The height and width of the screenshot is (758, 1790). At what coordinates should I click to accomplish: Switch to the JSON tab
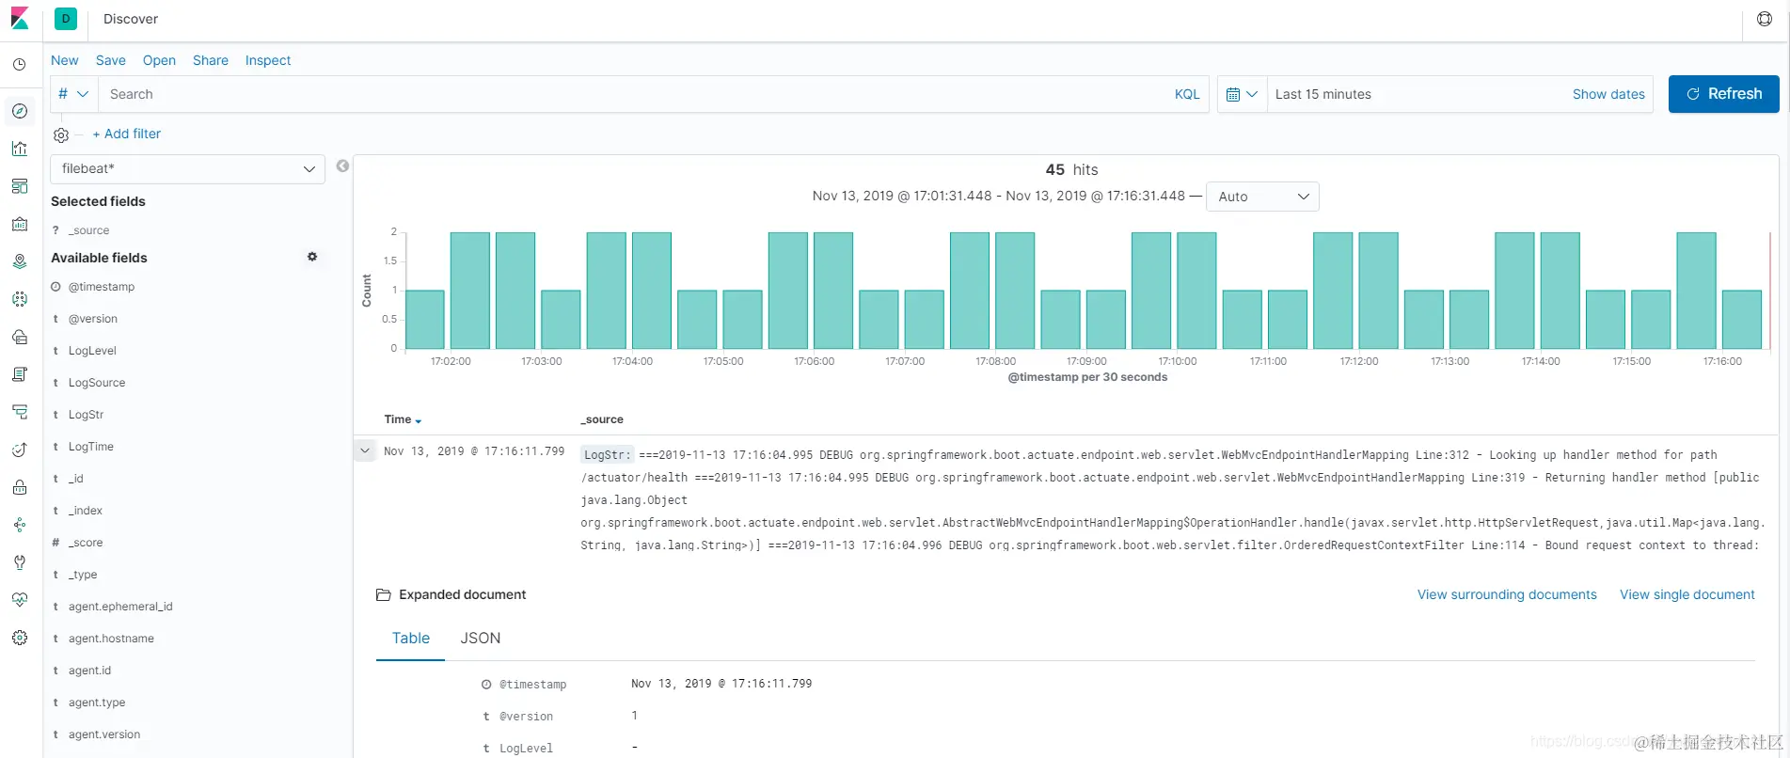(481, 638)
